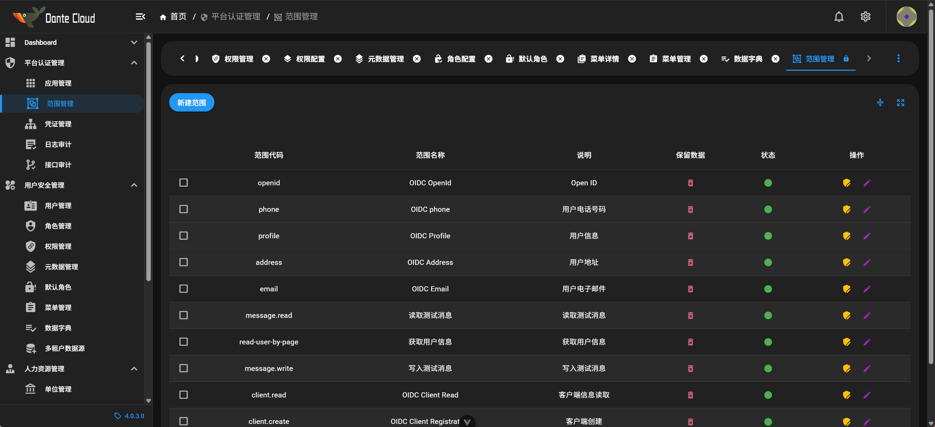Click the fullscreen icon above the table
The width and height of the screenshot is (935, 427).
pos(900,103)
